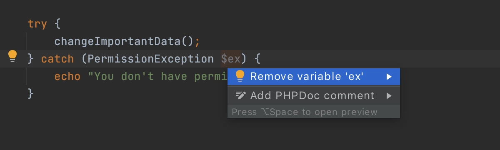Click the semicolon after changeImportantData()
500x150 pixels.
coord(197,42)
